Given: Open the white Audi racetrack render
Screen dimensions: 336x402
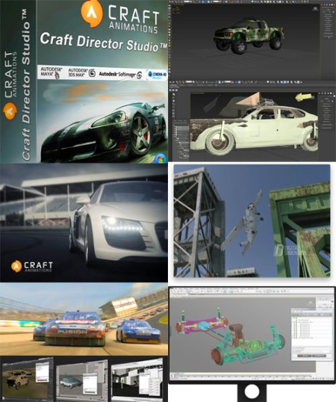Looking at the screenshot, I should [x=84, y=223].
